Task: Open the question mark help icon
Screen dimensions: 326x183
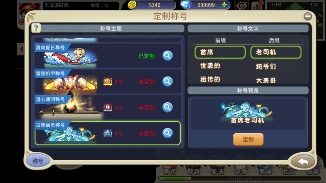Action: point(36,28)
